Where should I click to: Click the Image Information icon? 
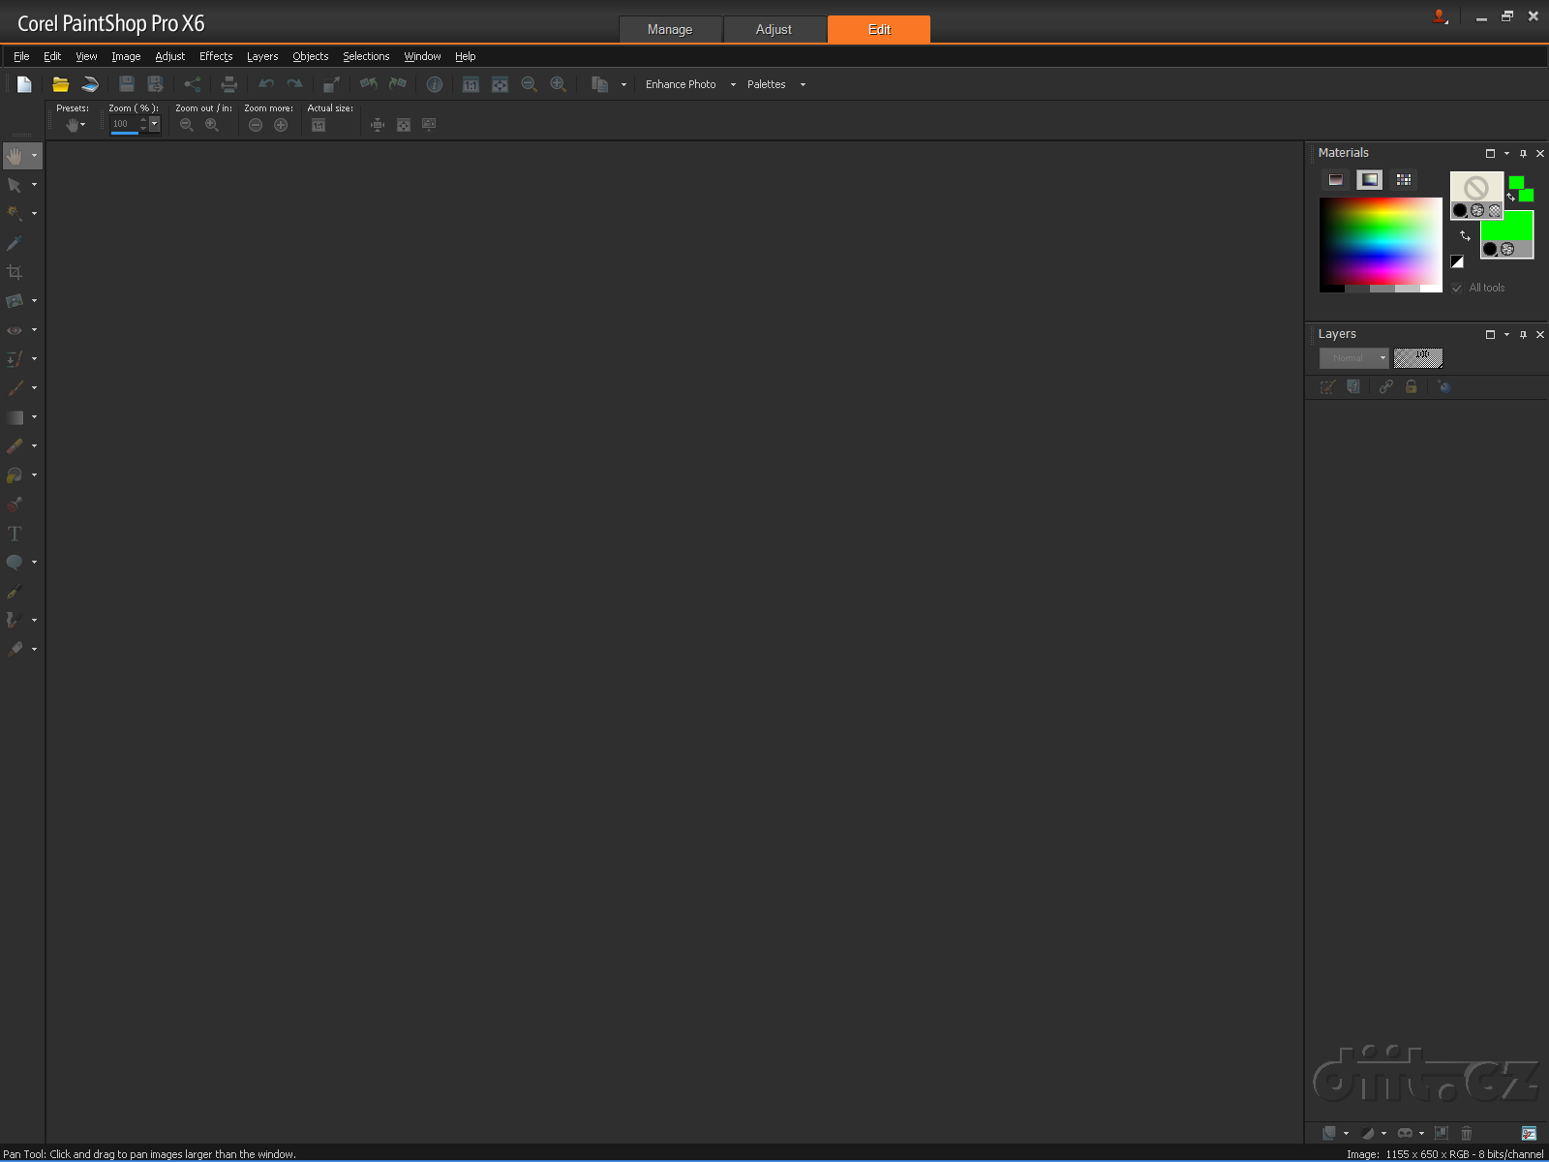coord(435,84)
